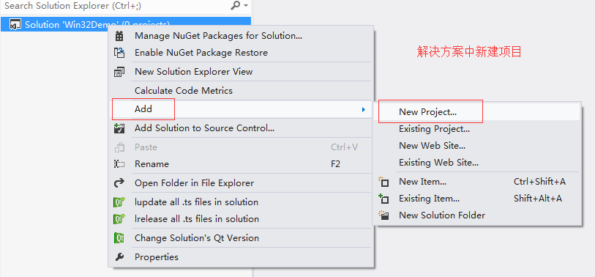Click the New Solution Folder icon

[384, 215]
